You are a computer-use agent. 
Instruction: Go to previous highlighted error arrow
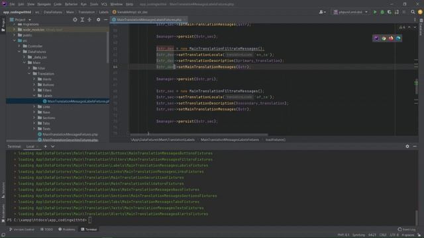click(409, 27)
